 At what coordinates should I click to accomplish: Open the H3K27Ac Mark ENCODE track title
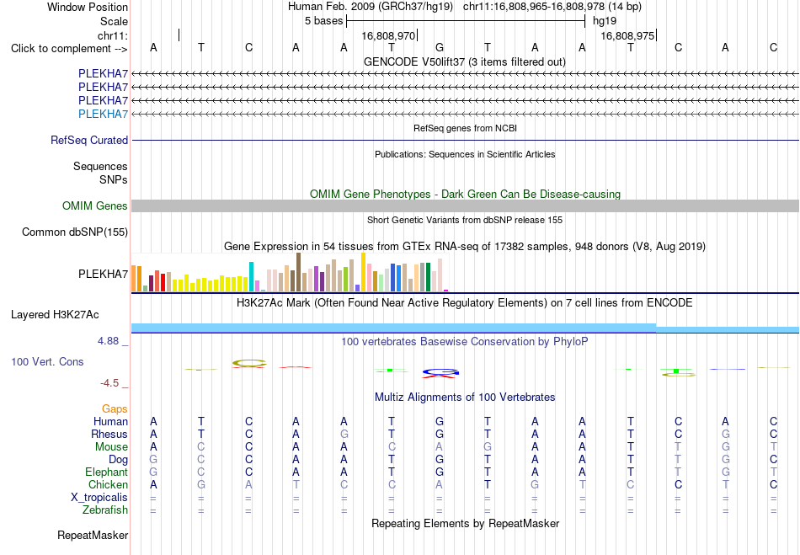(x=464, y=303)
